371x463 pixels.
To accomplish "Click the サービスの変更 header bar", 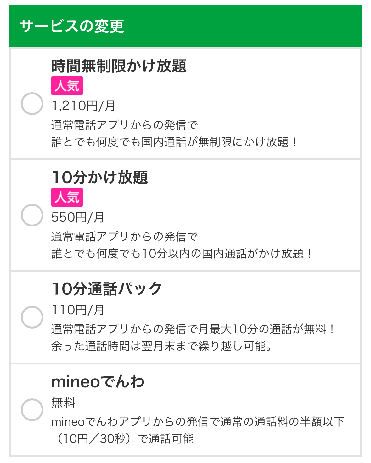I will (185, 26).
